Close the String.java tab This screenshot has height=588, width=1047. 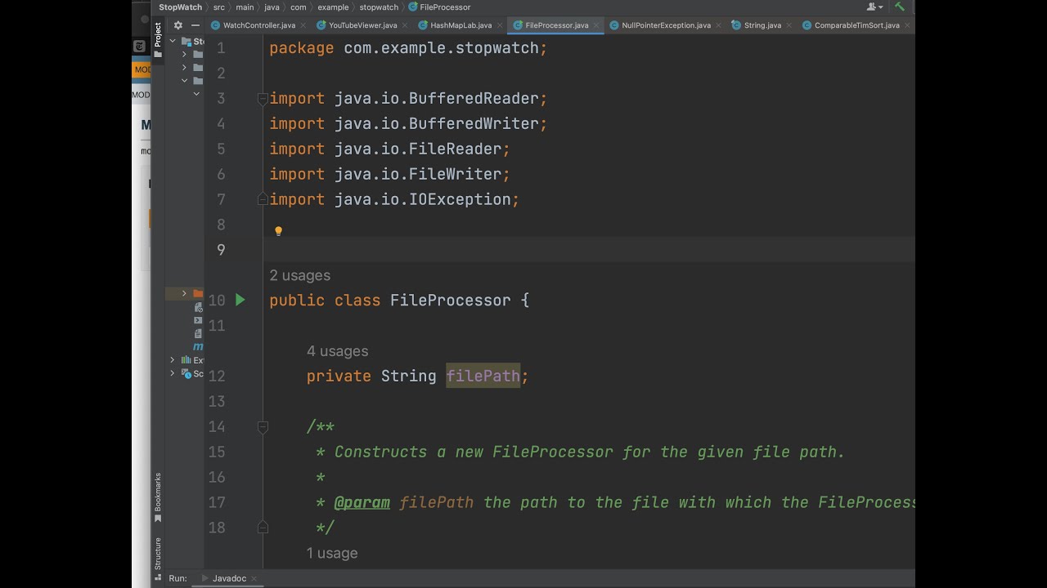pyautogui.click(x=789, y=25)
